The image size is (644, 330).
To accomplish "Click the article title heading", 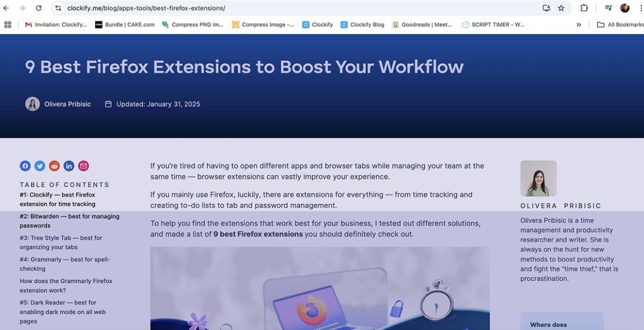I will [x=244, y=67].
